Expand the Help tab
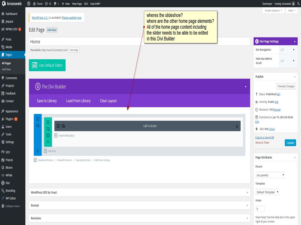Image resolution: width=301 pixels, height=225 pixels. click(291, 11)
